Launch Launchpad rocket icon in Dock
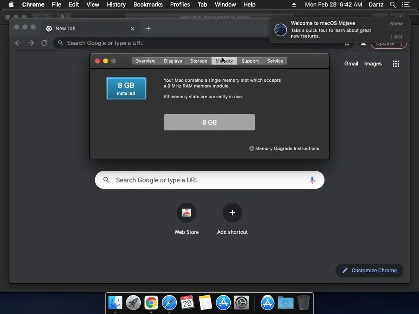This screenshot has width=419, height=314. tap(133, 303)
